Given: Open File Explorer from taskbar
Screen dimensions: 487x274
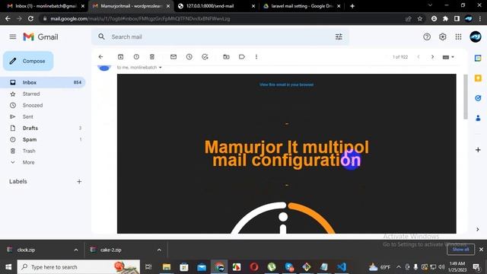Looking at the screenshot, I should [x=167, y=267].
